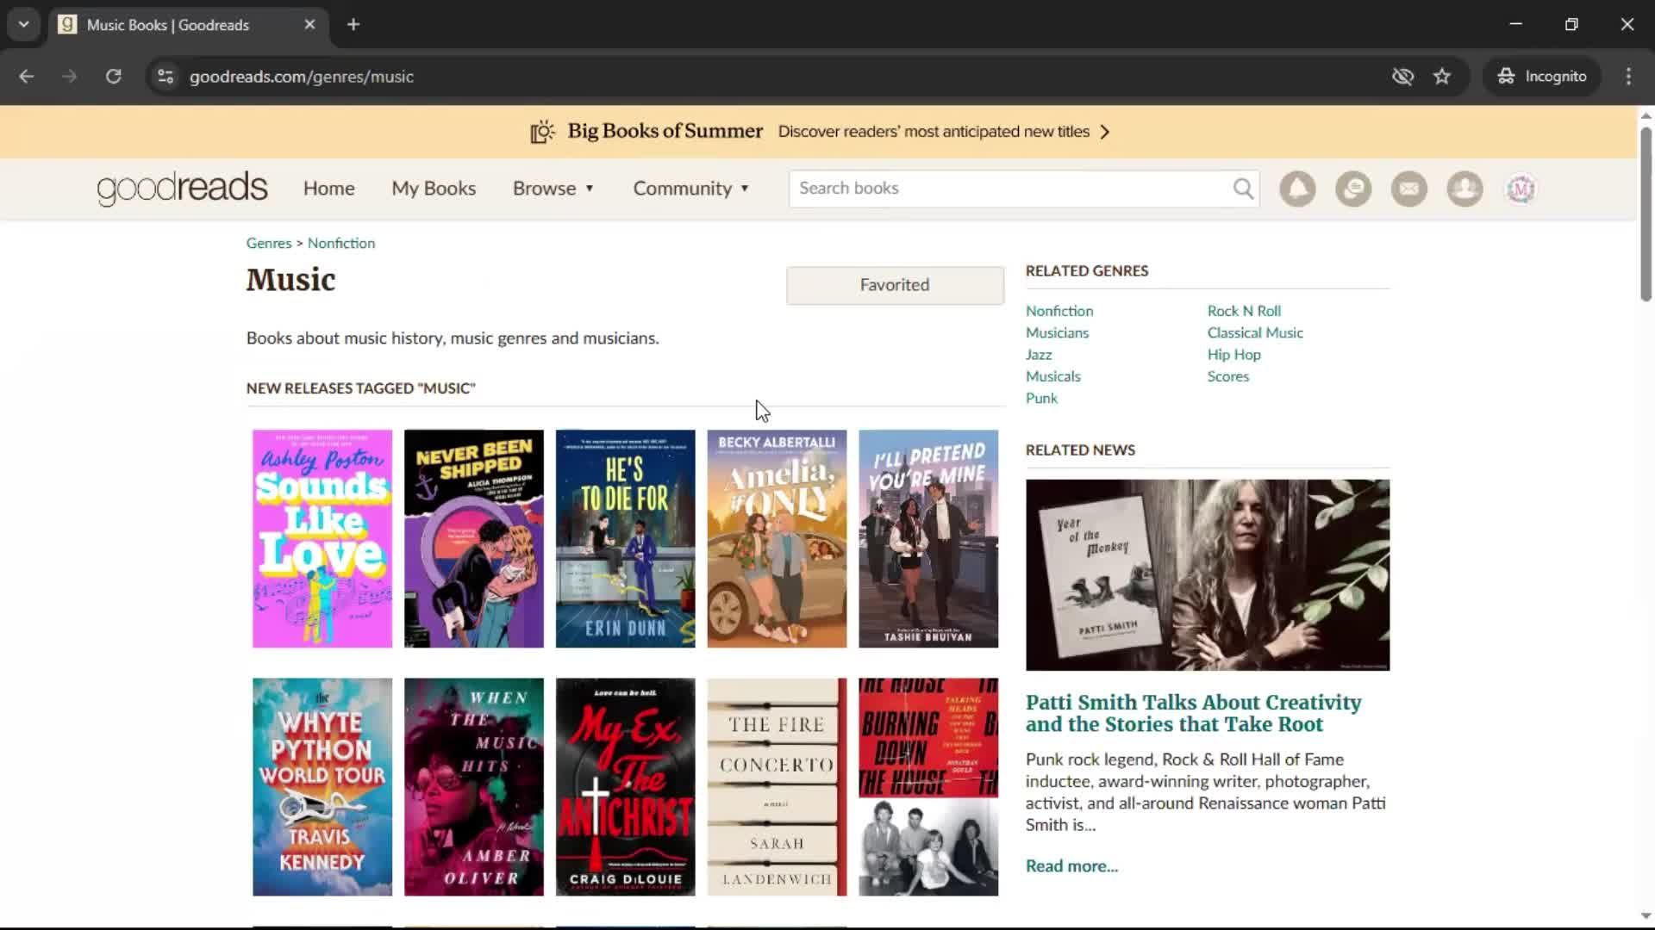Image resolution: width=1655 pixels, height=930 pixels.
Task: Expand the Community dropdown menu
Action: click(691, 189)
